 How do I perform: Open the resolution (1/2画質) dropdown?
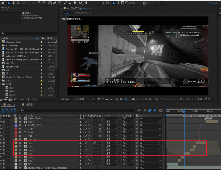[83, 99]
